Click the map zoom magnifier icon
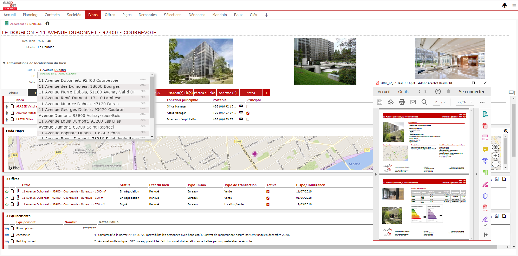 [506, 131]
